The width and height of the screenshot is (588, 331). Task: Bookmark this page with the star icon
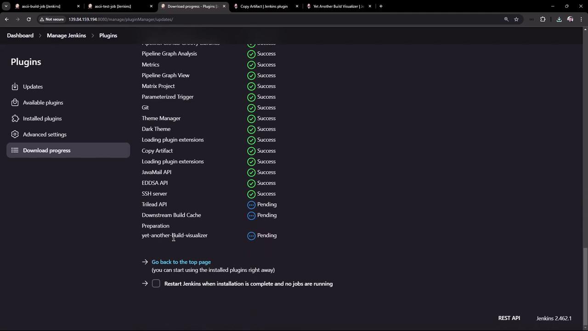click(516, 19)
